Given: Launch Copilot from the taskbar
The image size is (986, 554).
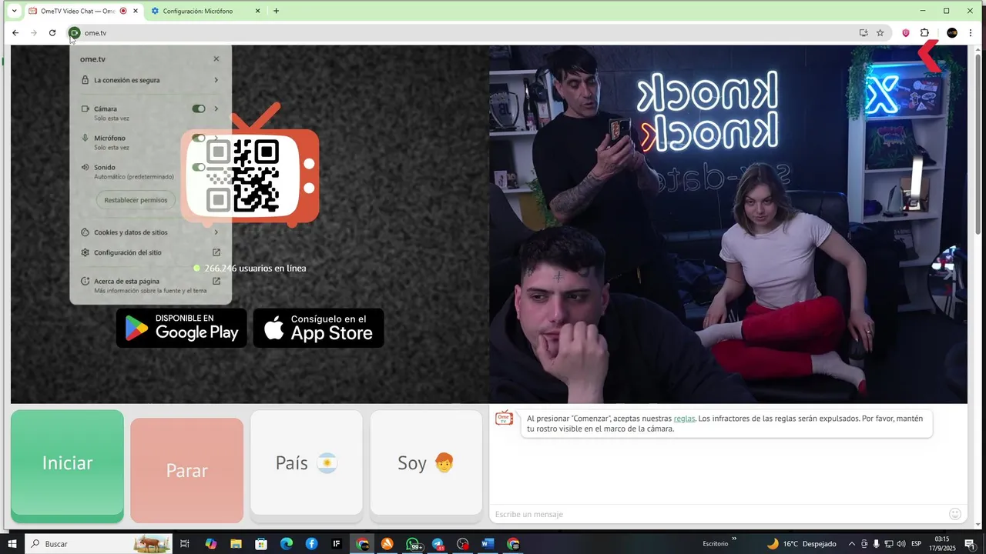Looking at the screenshot, I should (x=211, y=544).
